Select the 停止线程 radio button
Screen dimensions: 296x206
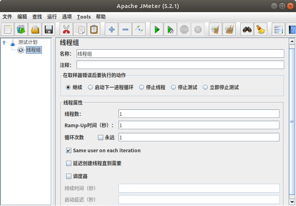coord(142,87)
